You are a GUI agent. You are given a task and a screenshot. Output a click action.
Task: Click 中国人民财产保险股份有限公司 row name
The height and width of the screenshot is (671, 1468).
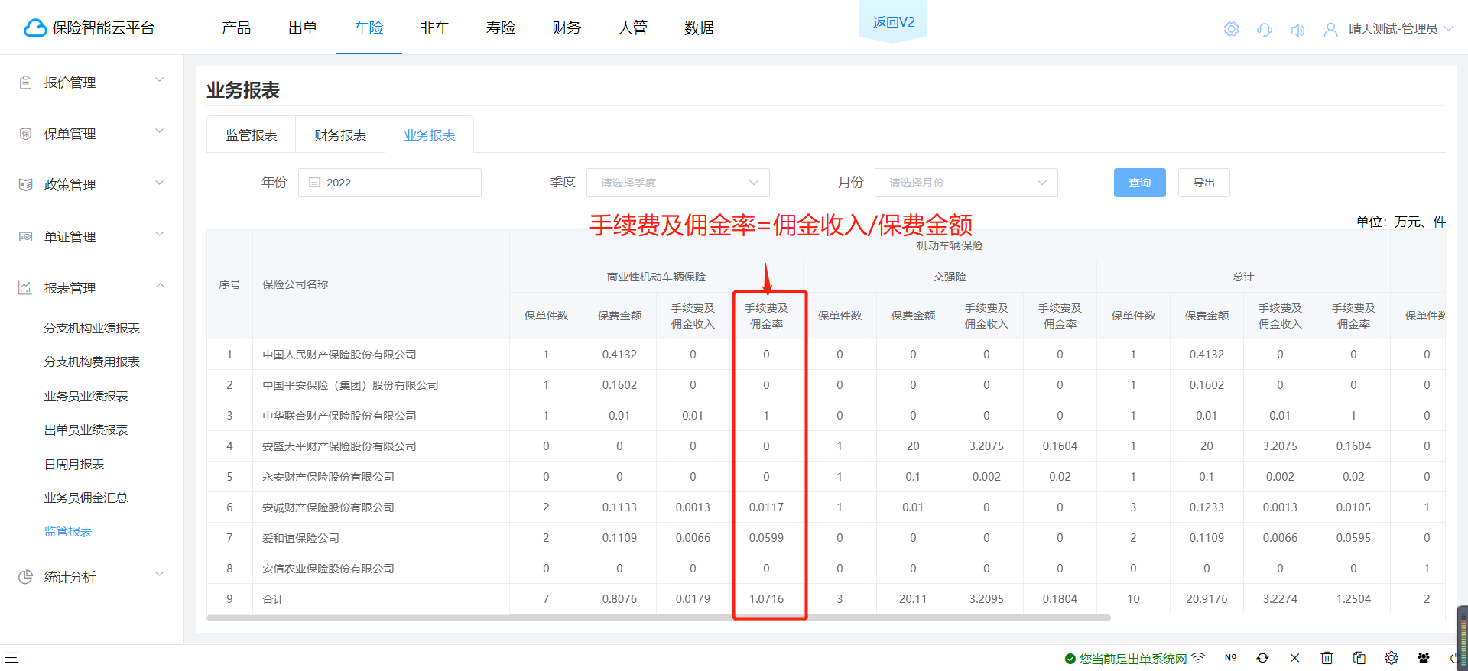[339, 355]
